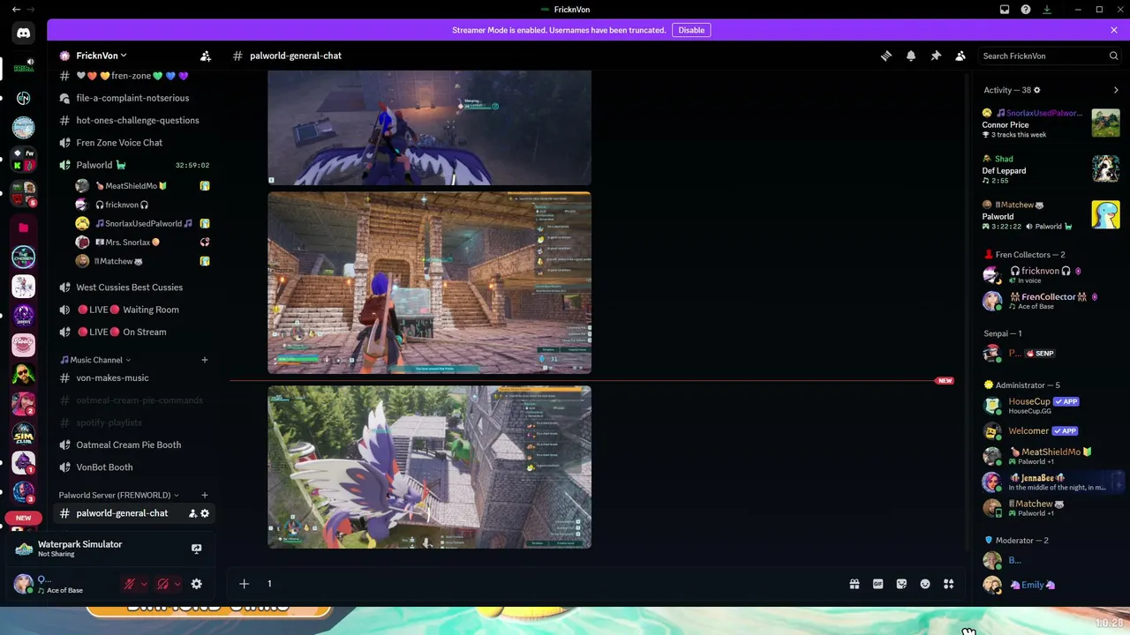Join LIVE On Stream voice channel
1130x635 pixels.
coord(134,332)
